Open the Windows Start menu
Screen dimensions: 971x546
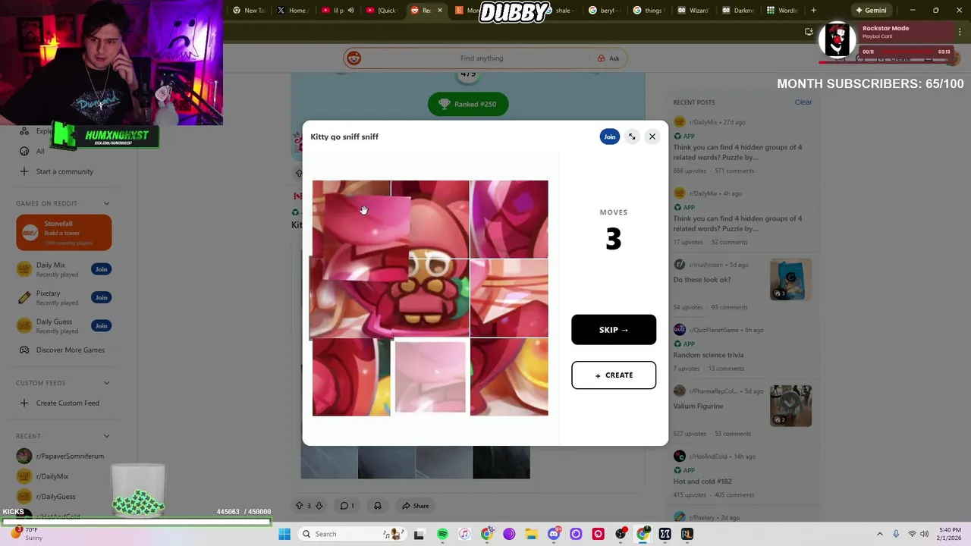[x=284, y=534]
